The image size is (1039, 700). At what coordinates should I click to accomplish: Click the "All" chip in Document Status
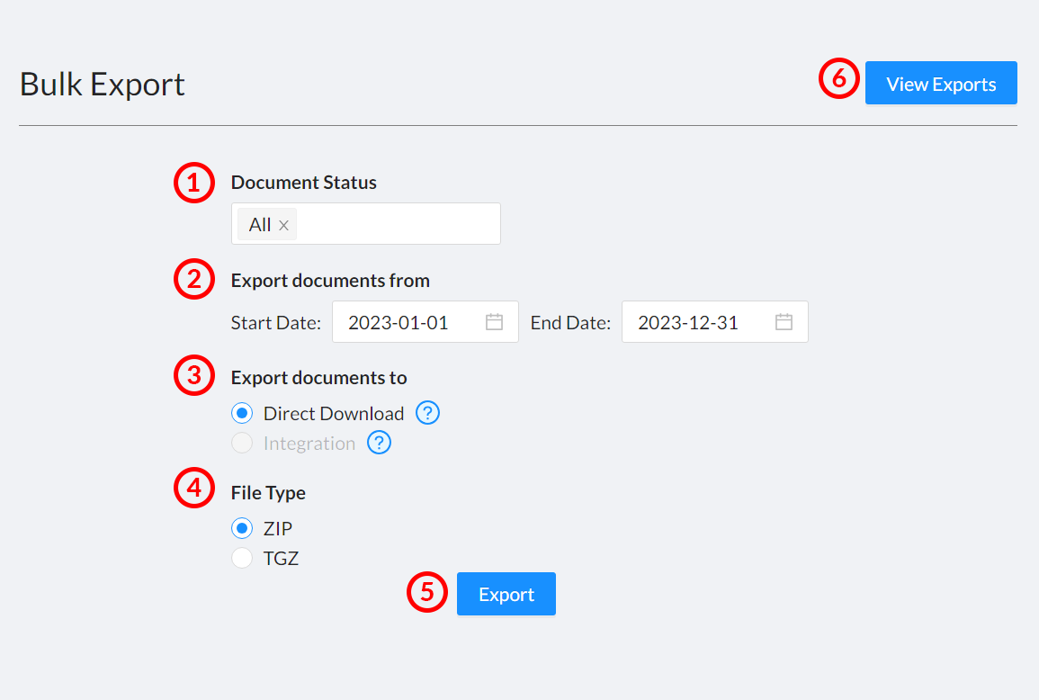(259, 224)
